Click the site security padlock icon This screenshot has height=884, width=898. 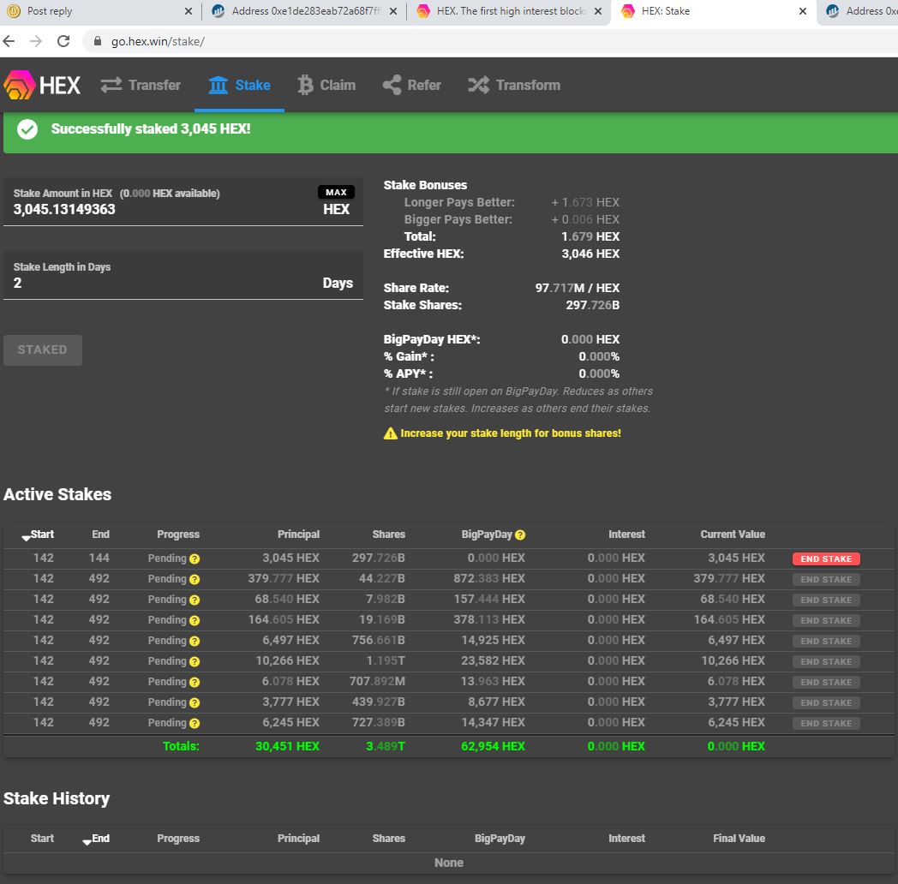coord(98,41)
